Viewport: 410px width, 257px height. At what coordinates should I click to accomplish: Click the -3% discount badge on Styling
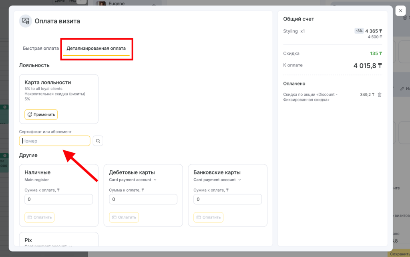point(359,31)
